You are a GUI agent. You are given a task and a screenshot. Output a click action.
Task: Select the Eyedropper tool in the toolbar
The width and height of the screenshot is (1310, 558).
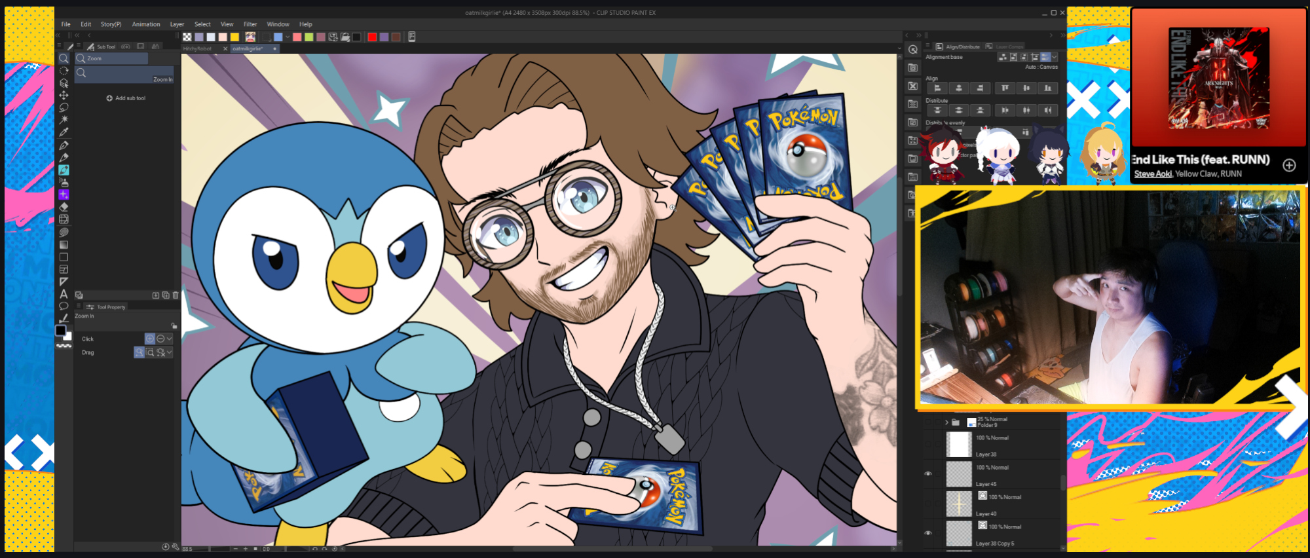pos(64,132)
